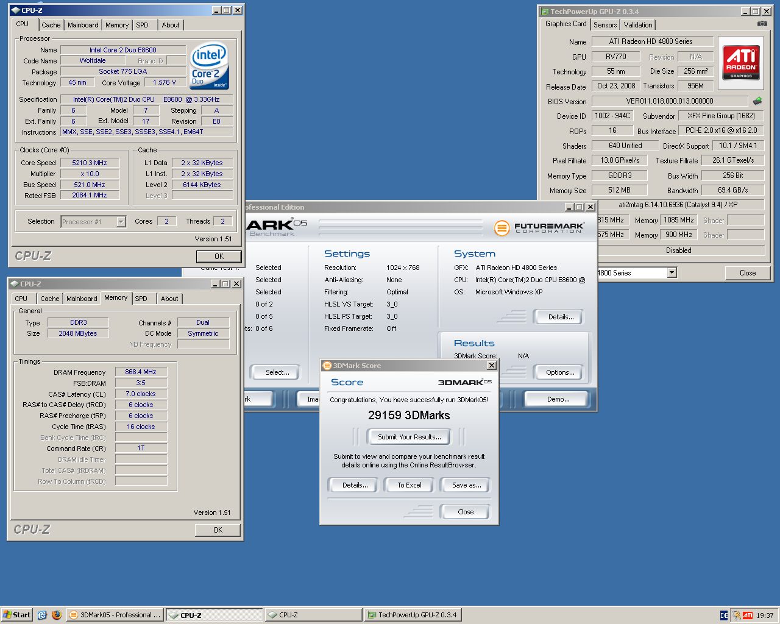Open the Start menu
Image resolution: width=780 pixels, height=624 pixels.
click(16, 615)
